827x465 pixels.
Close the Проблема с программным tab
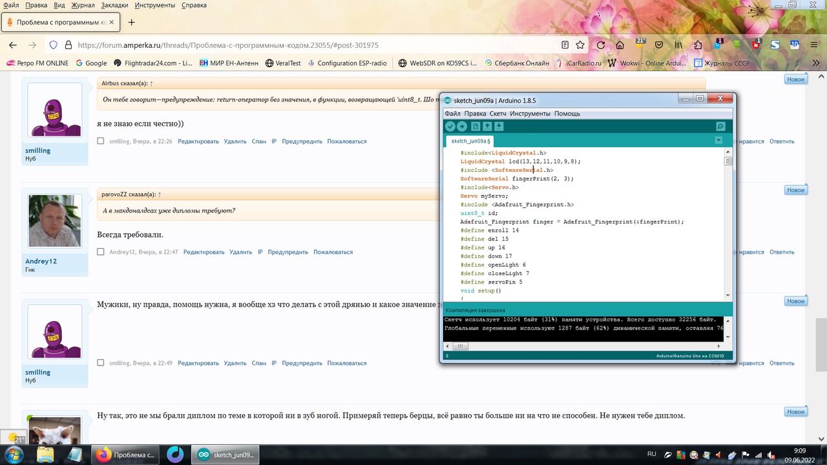[x=112, y=22]
